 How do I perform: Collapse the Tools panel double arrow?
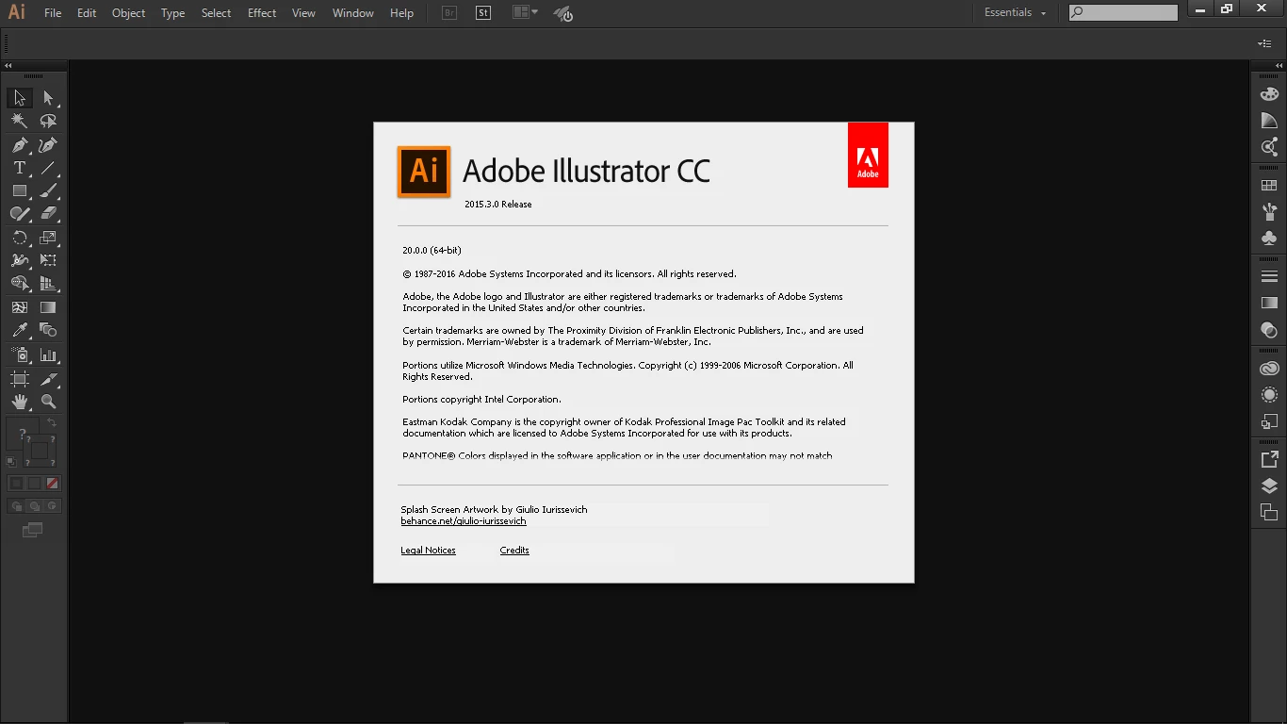click(8, 66)
